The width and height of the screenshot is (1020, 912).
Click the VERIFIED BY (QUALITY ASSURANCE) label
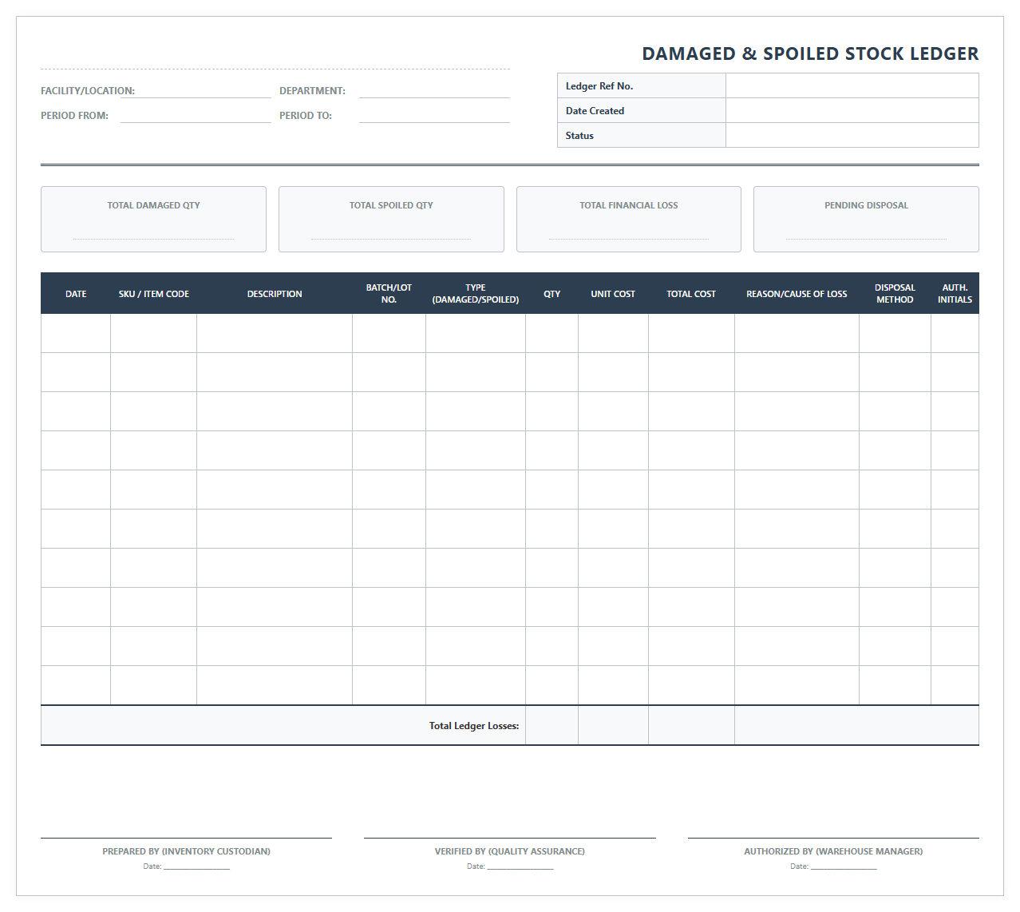[x=510, y=851]
